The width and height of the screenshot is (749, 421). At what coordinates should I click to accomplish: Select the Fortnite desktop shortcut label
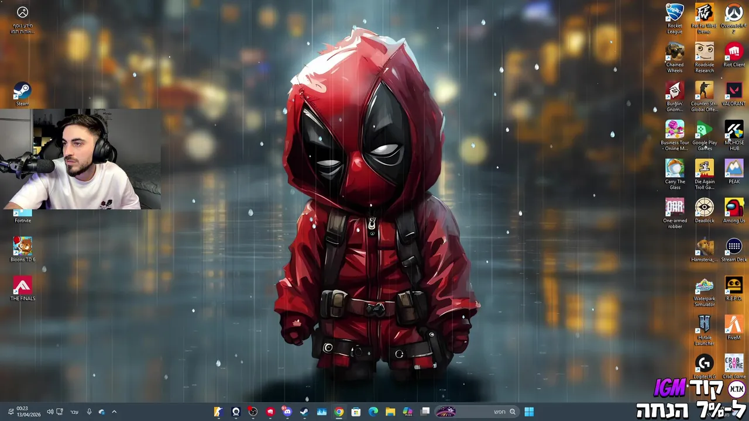pos(22,220)
